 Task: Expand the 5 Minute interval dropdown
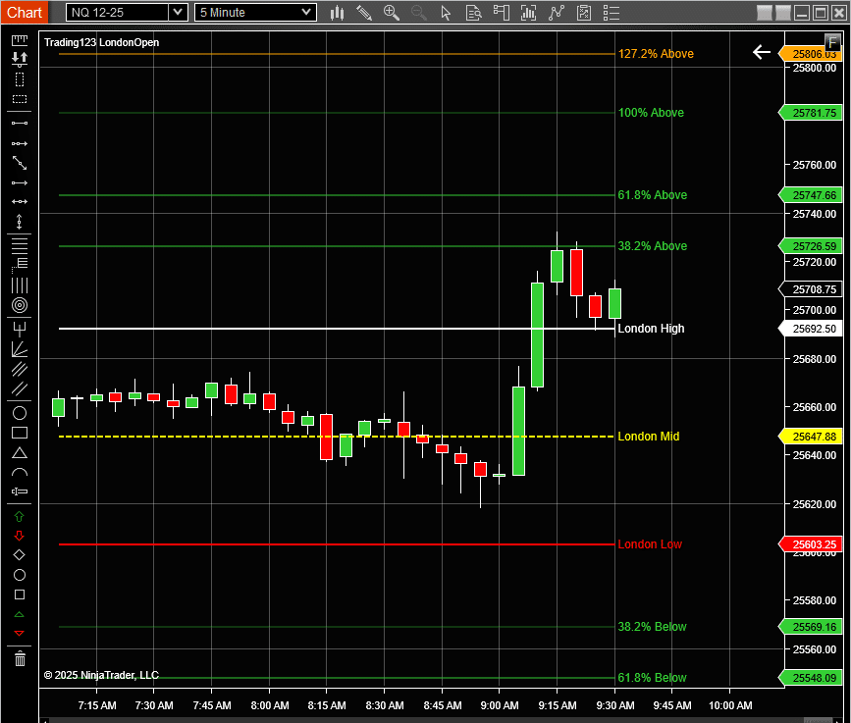[307, 12]
